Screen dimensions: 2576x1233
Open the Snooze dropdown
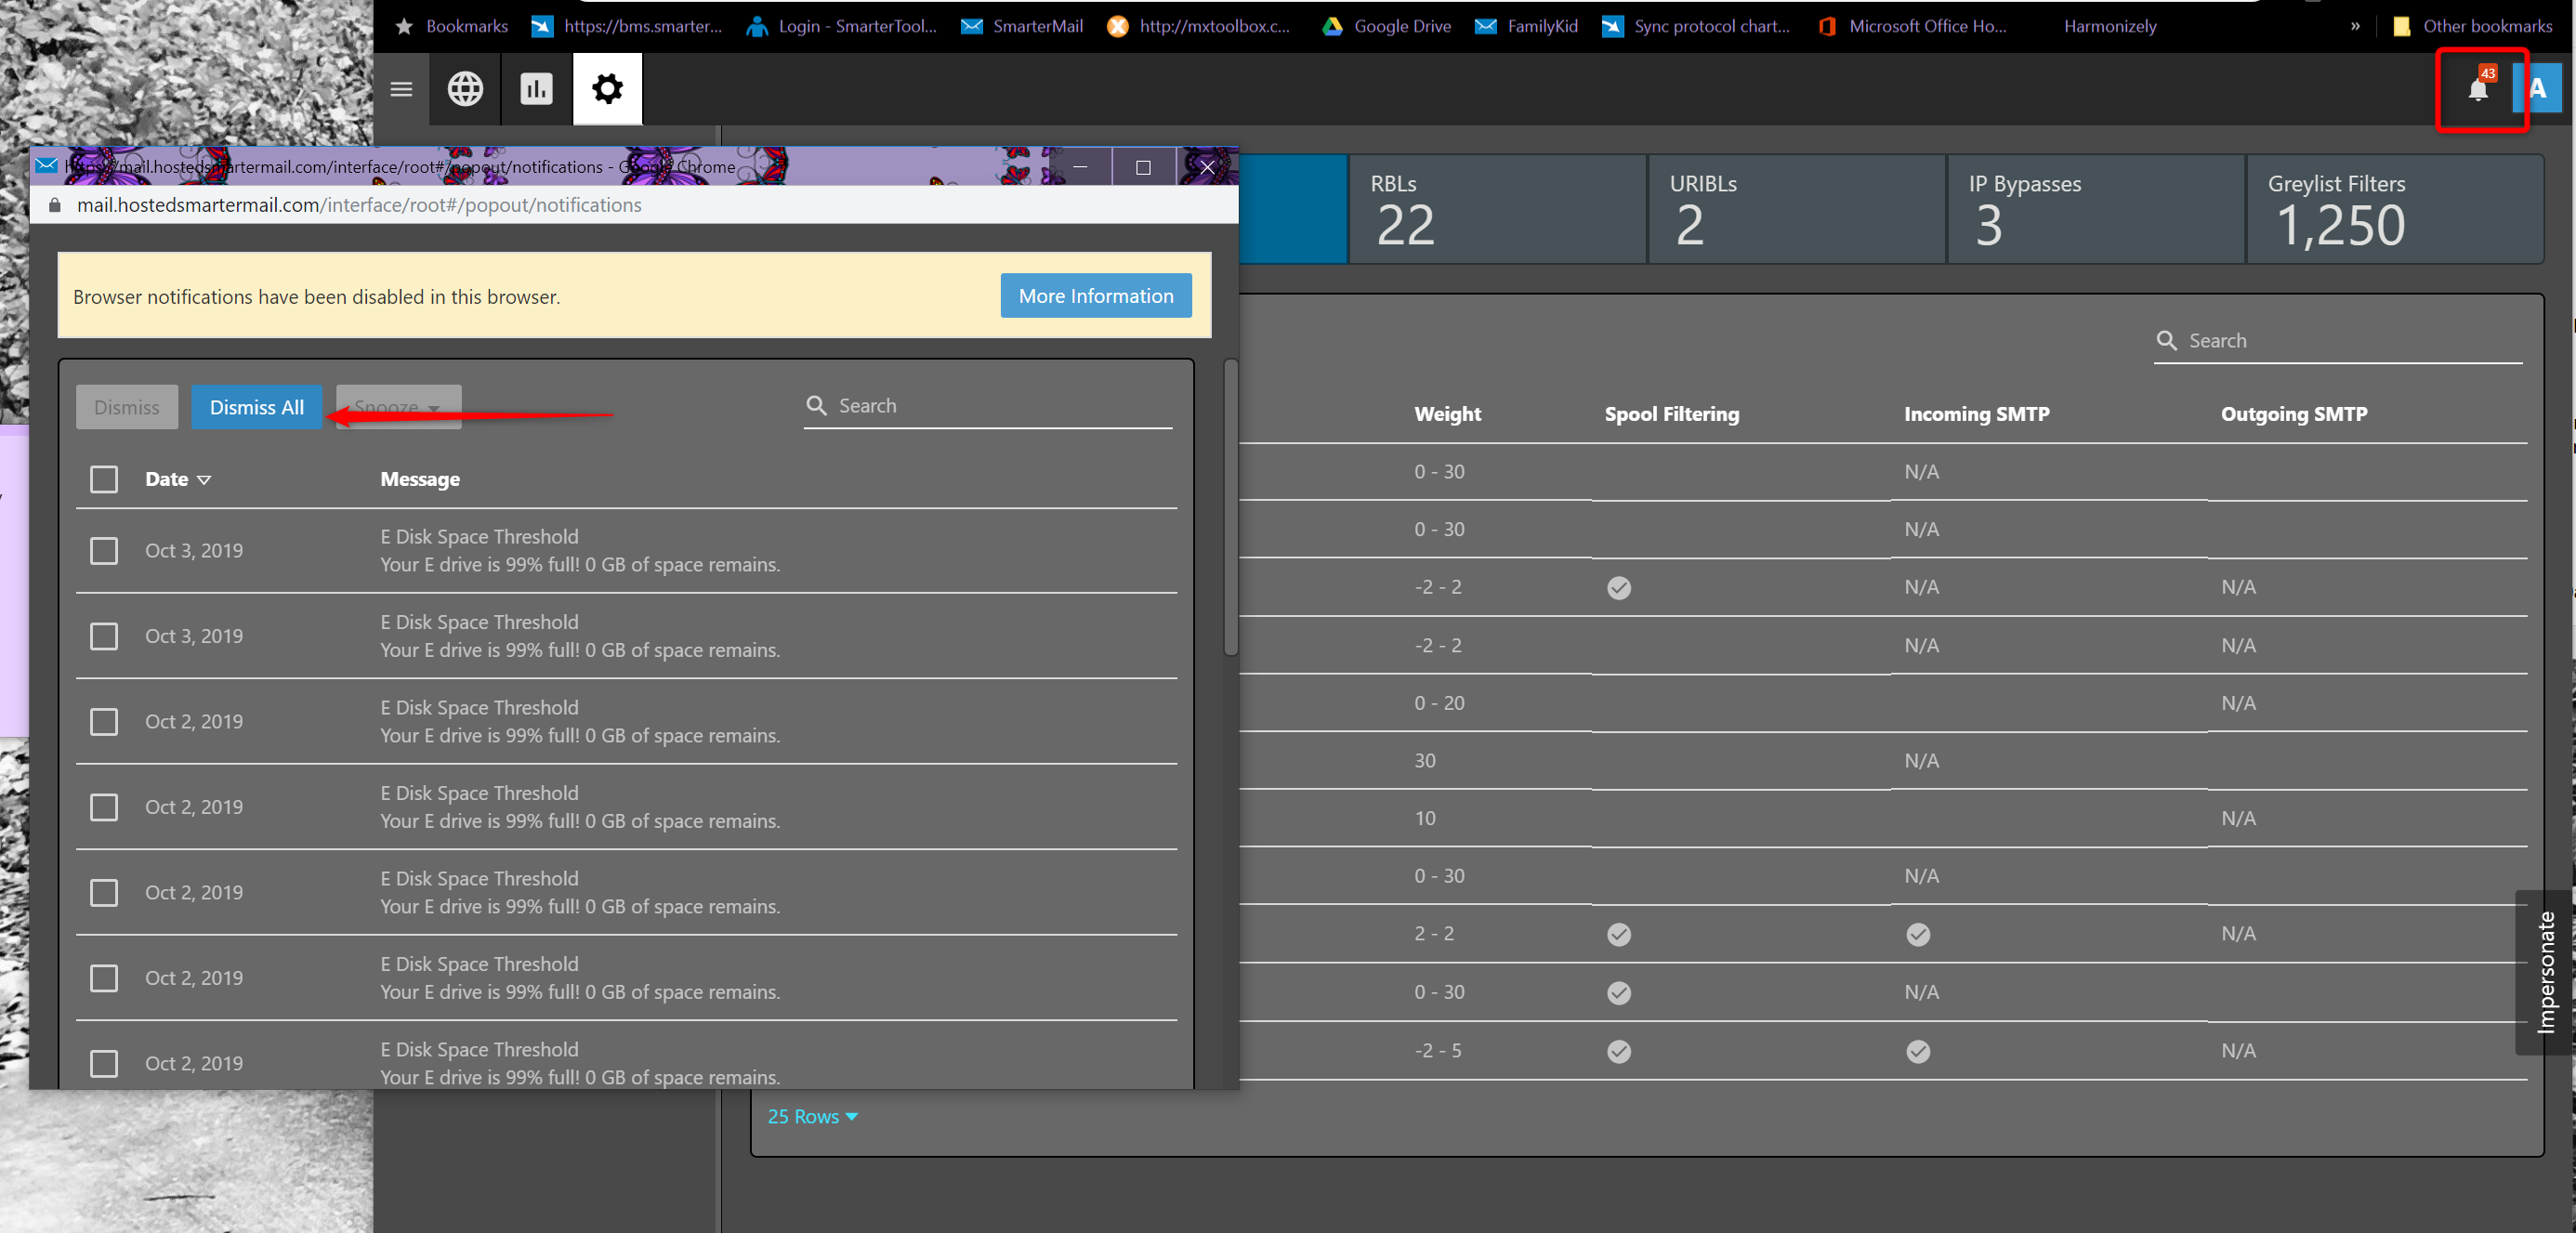pos(398,407)
